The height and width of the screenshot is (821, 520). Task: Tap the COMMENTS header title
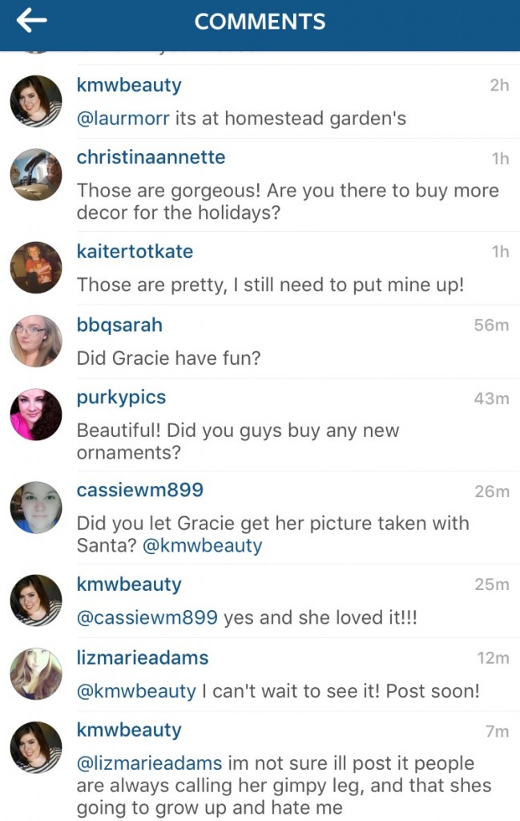click(260, 22)
